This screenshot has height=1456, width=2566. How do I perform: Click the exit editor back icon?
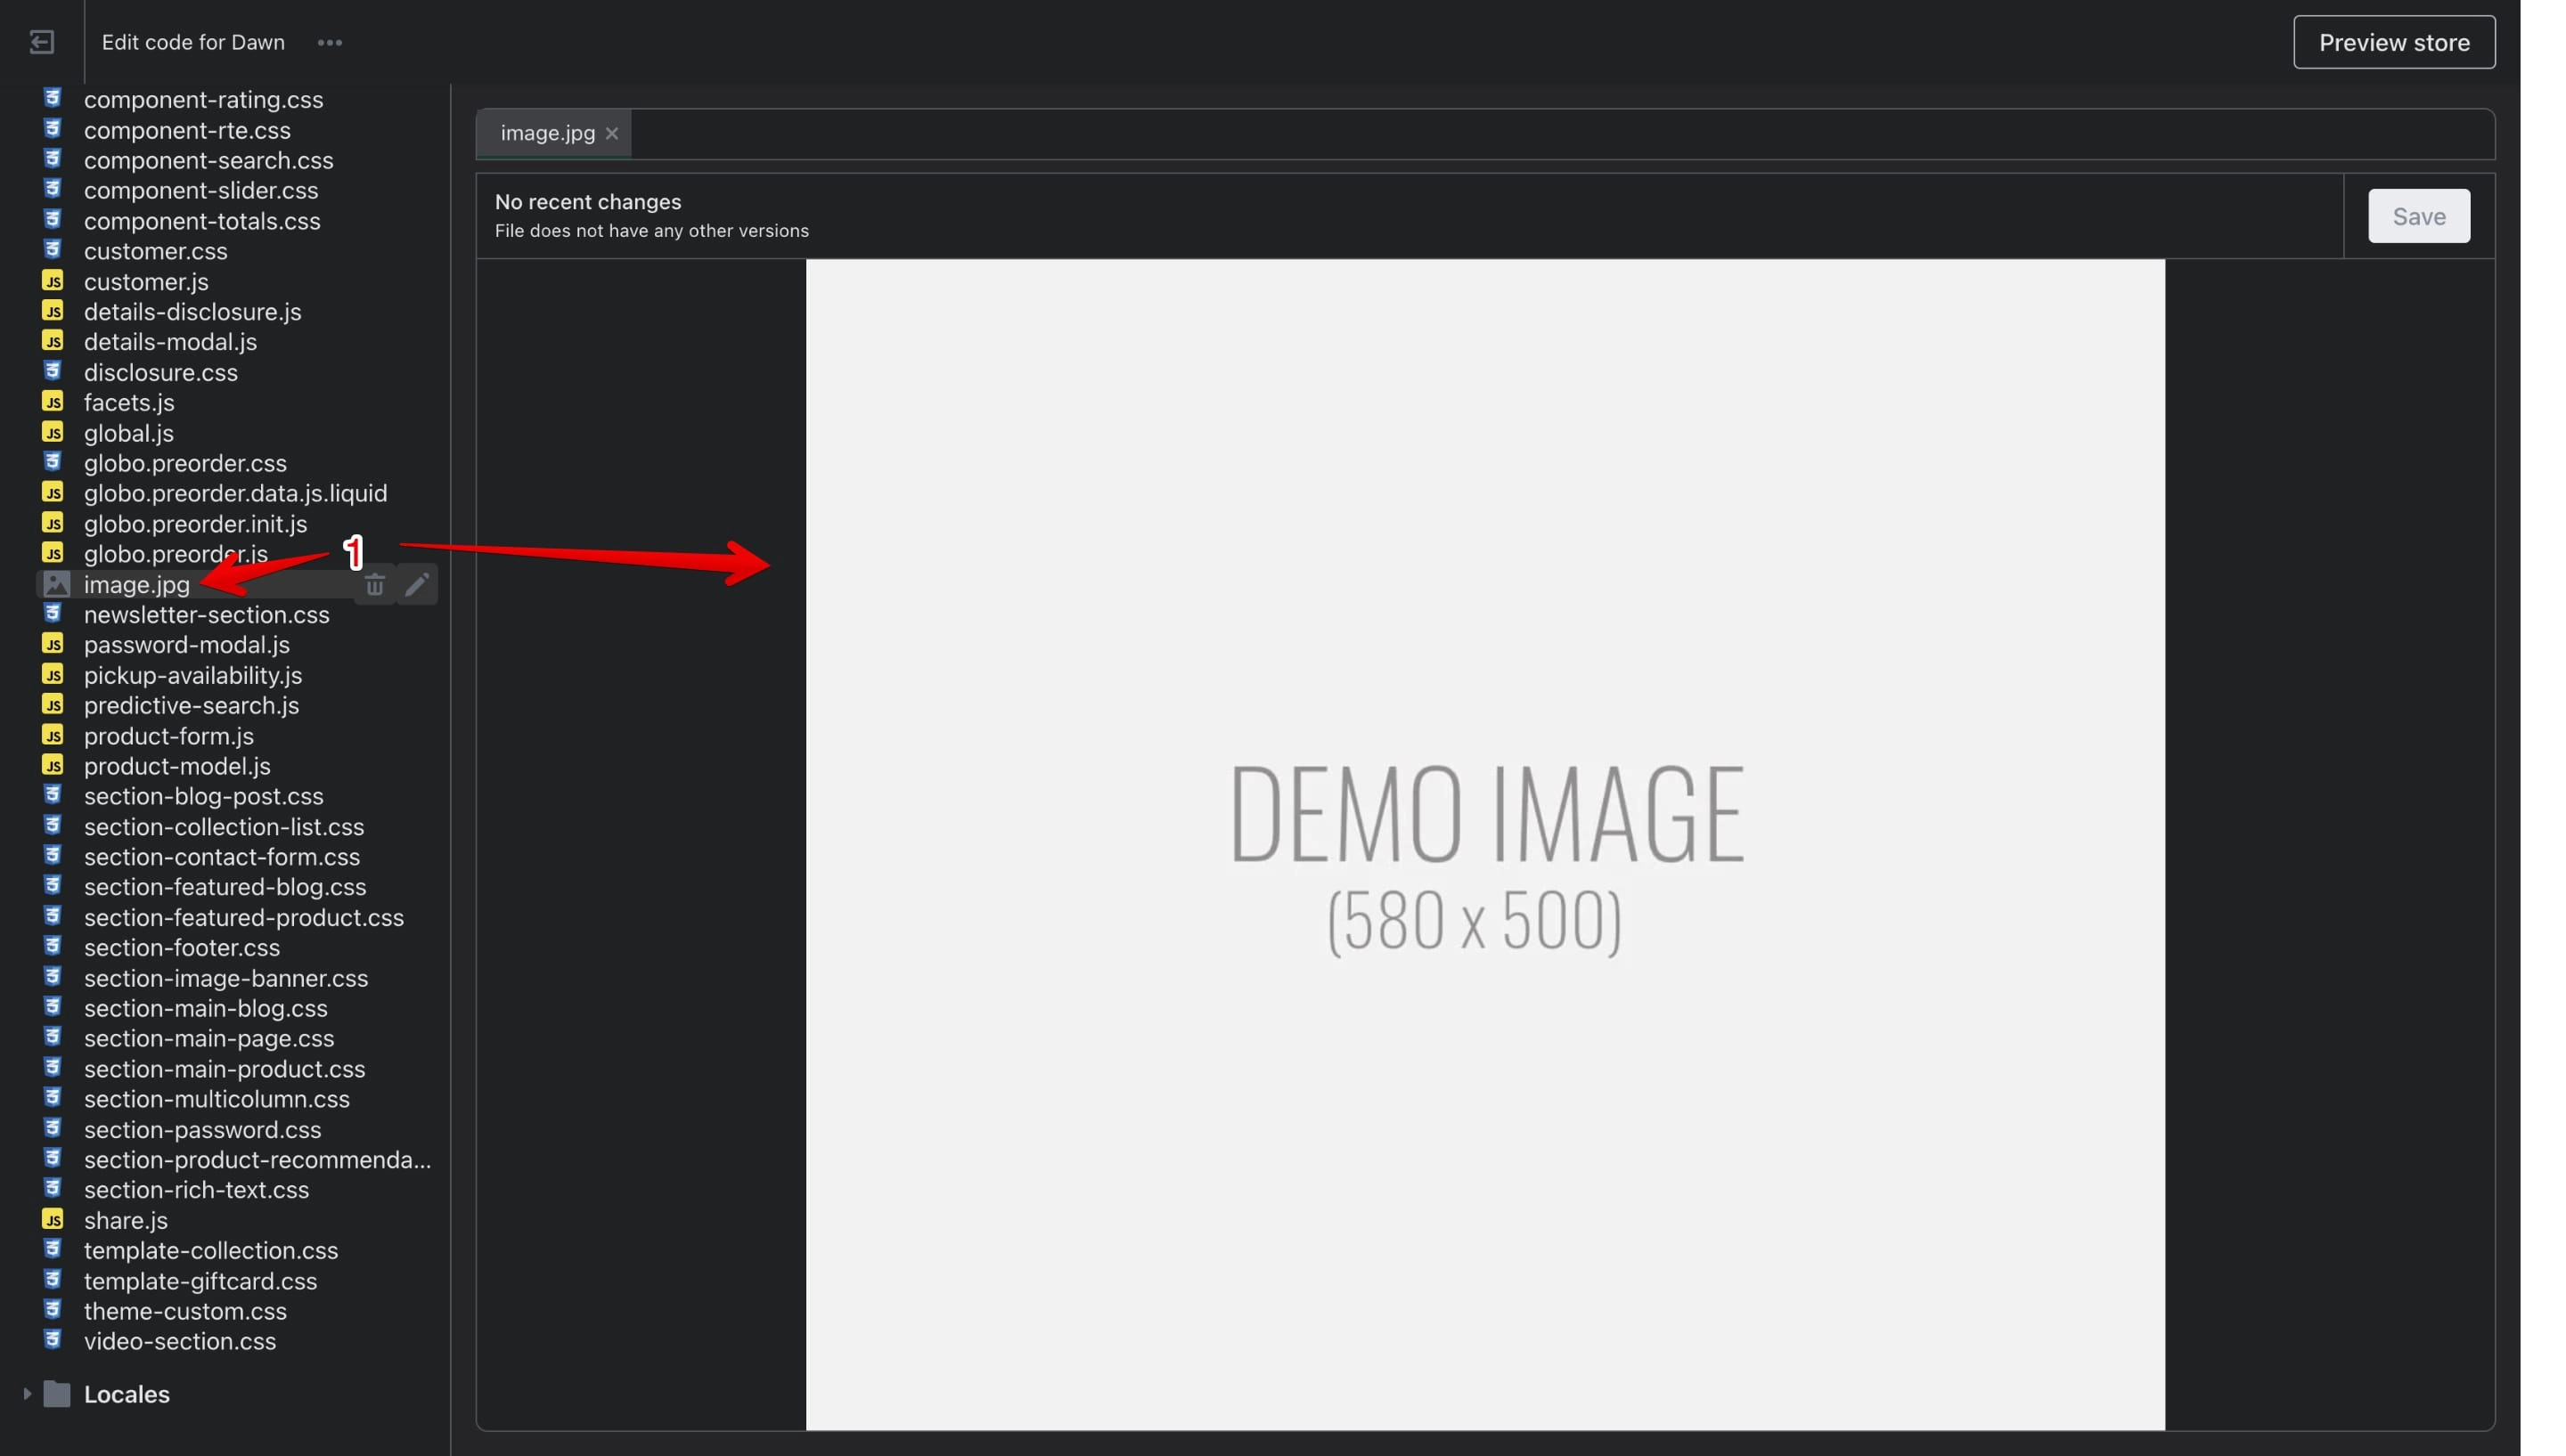[42, 42]
